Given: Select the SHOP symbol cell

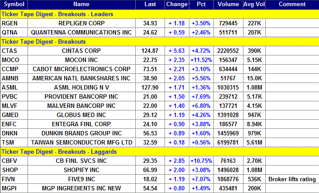Looking at the screenshot, I should pyautogui.click(x=14, y=170).
